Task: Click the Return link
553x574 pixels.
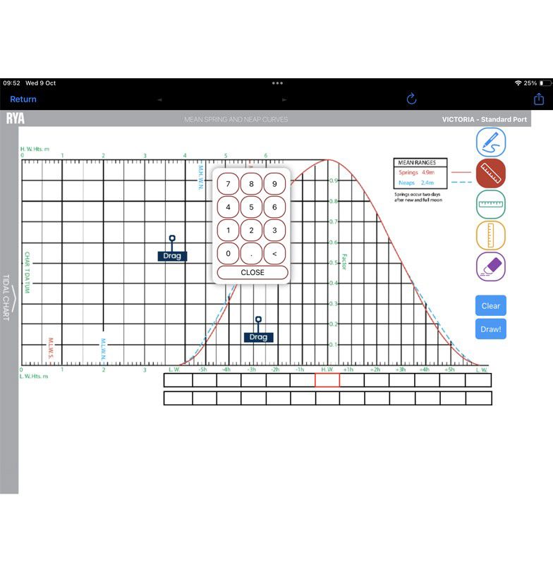Action: point(23,99)
